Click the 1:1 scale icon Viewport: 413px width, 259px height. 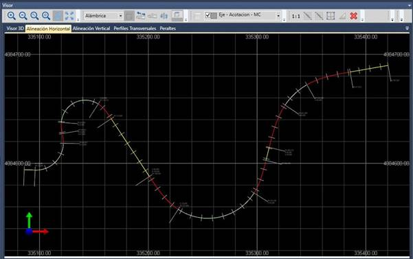click(295, 16)
